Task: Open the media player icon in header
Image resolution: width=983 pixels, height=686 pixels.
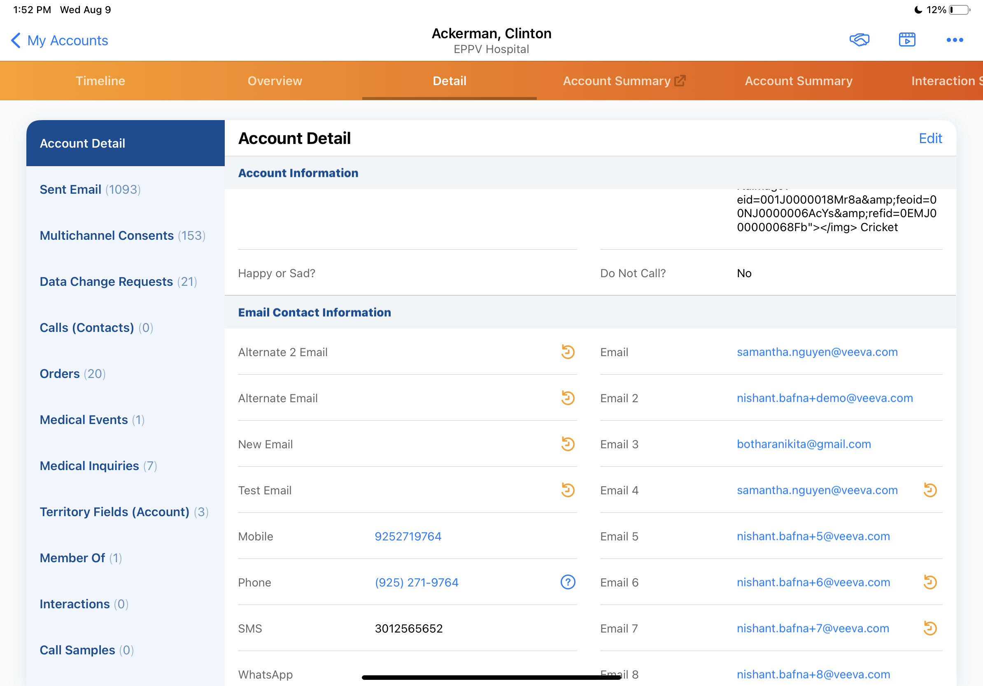Action: pos(907,40)
